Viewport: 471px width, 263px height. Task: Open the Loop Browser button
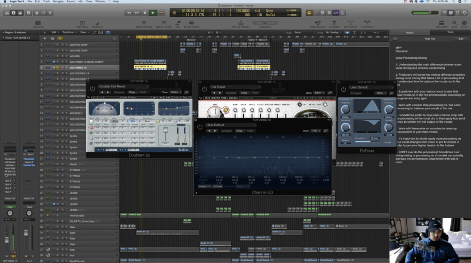click(458, 13)
